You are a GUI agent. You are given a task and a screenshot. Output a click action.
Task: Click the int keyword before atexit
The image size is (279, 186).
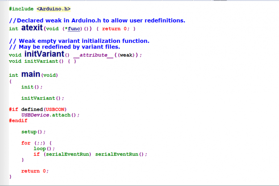point(14,29)
